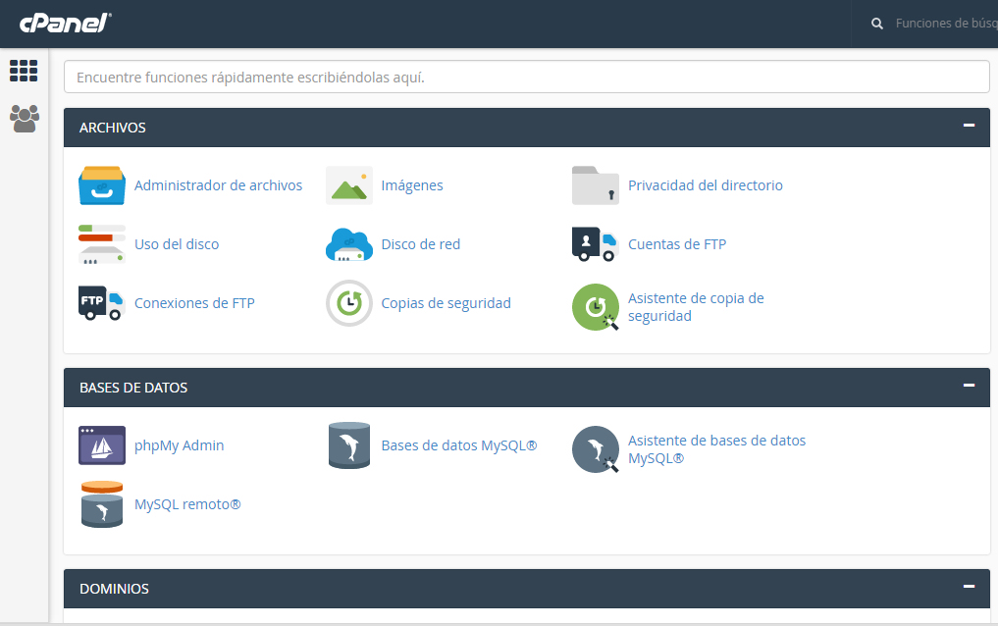
Task: Open the Disco de red link
Action: click(x=421, y=244)
